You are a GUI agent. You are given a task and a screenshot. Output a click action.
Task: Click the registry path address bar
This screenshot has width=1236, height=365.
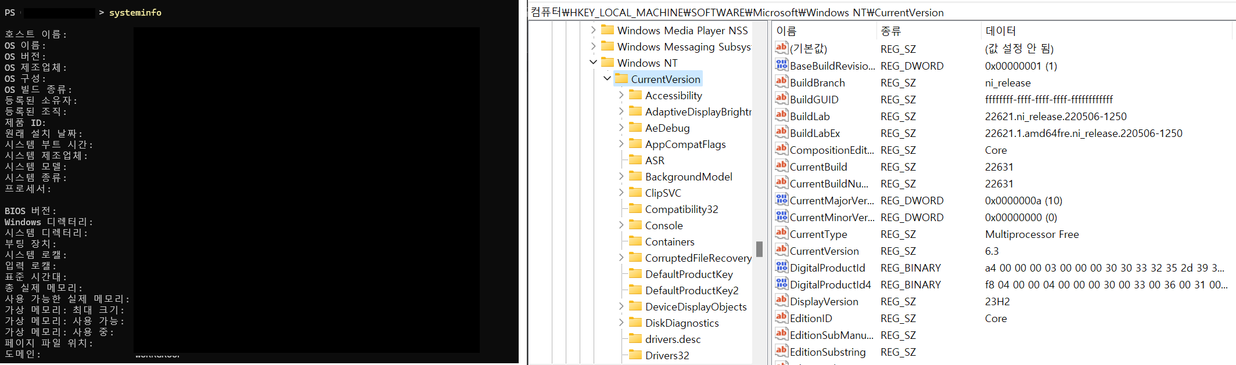(x=882, y=12)
